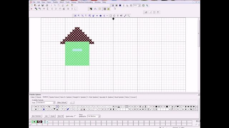Screen dimensions: 229x128
Task: Close the Palette Options panel
Action: pos(199,95)
